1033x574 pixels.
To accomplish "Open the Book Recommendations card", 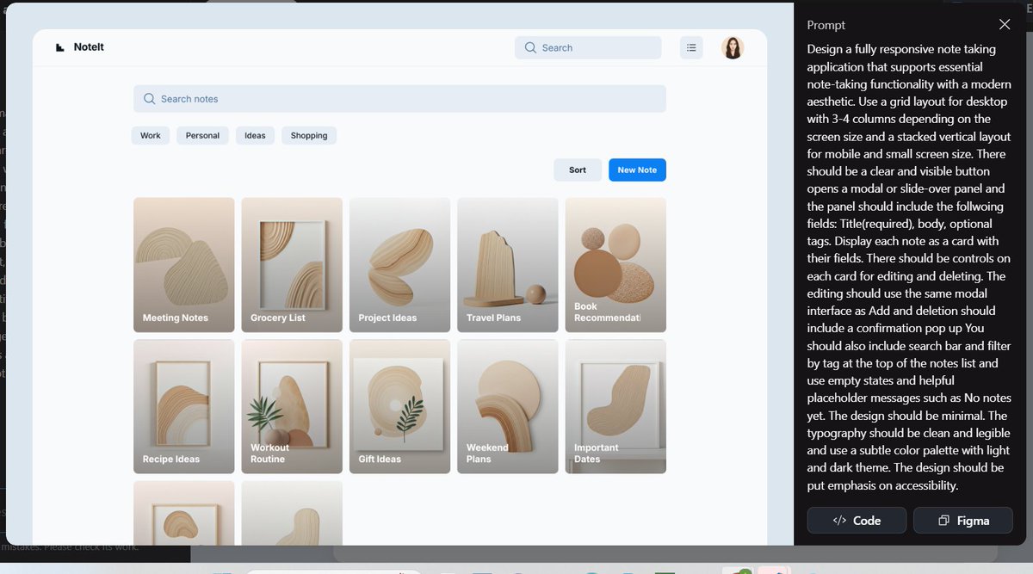I will (615, 265).
